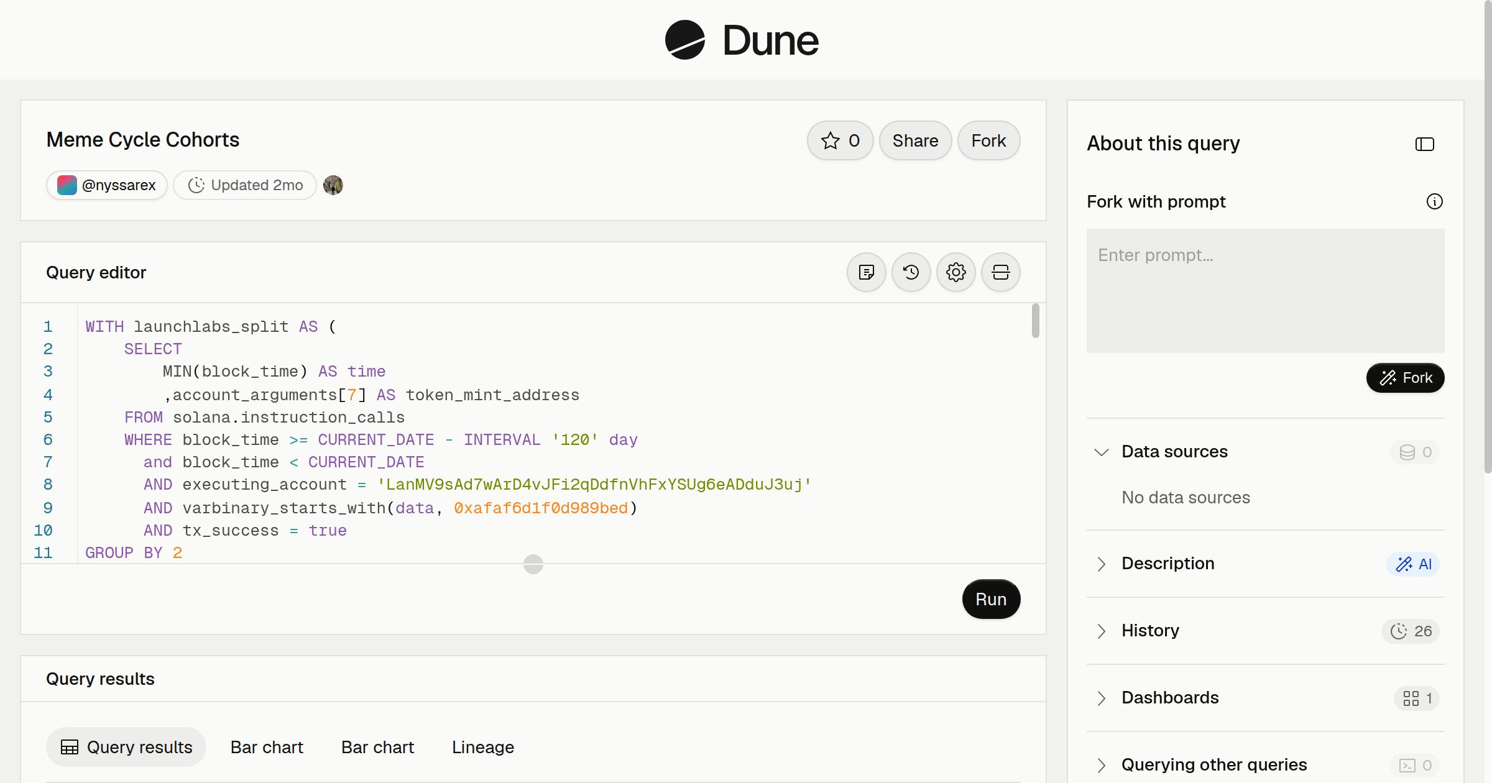Screen dimensions: 1492x783
Task: Open query settings gear icon
Action: click(956, 272)
